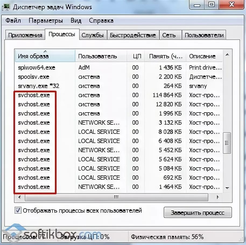Switch to the Службы tab
The image size is (246, 245).
click(x=93, y=35)
